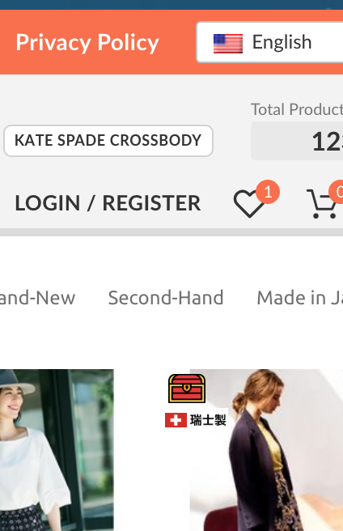Screen dimensions: 343x531
Task: Click the cart item count badge
Action: click(x=337, y=192)
